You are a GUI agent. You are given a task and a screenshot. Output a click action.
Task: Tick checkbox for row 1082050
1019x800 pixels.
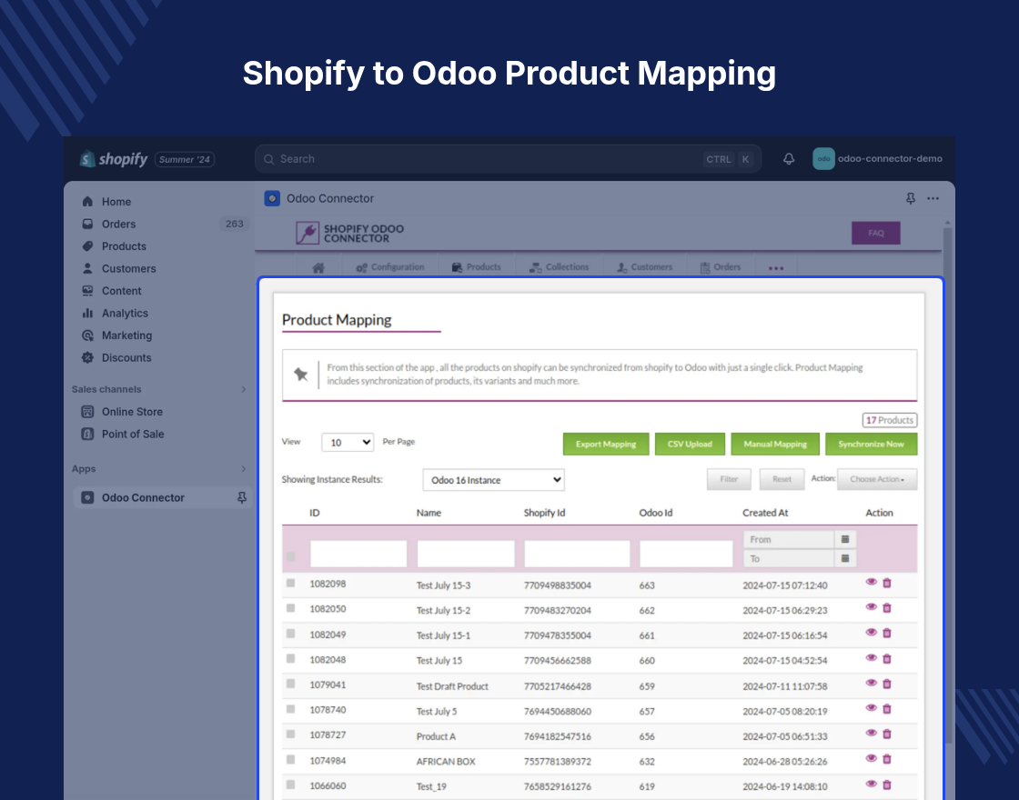290,608
